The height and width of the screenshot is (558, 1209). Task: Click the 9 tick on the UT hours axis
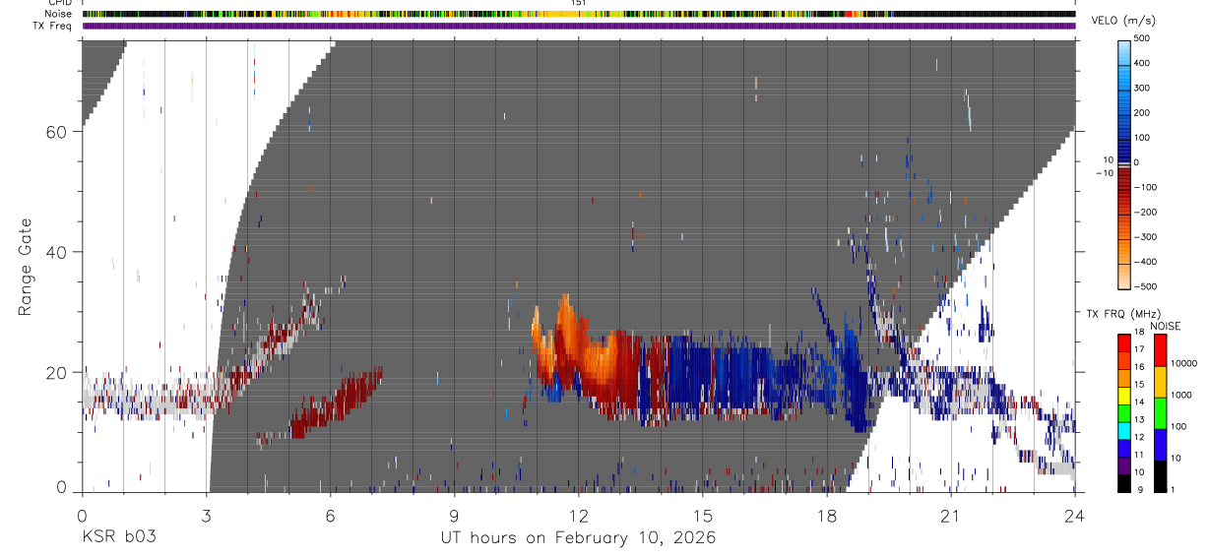point(454,516)
